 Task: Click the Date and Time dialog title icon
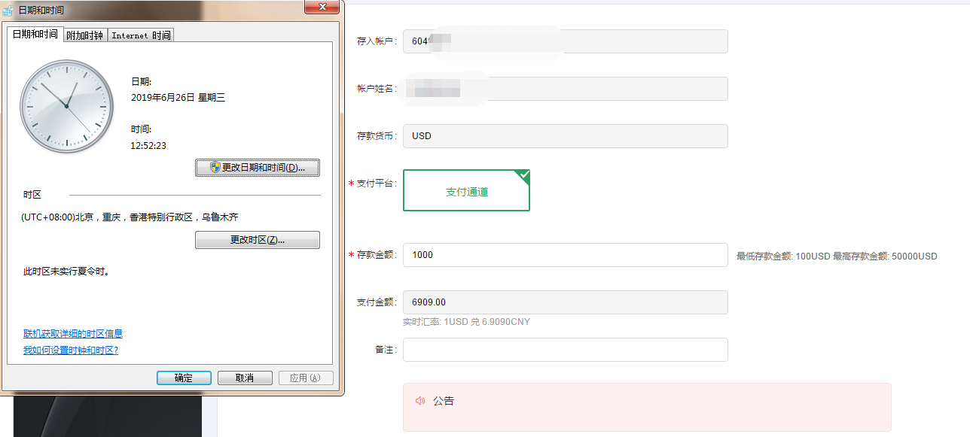[x=8, y=11]
